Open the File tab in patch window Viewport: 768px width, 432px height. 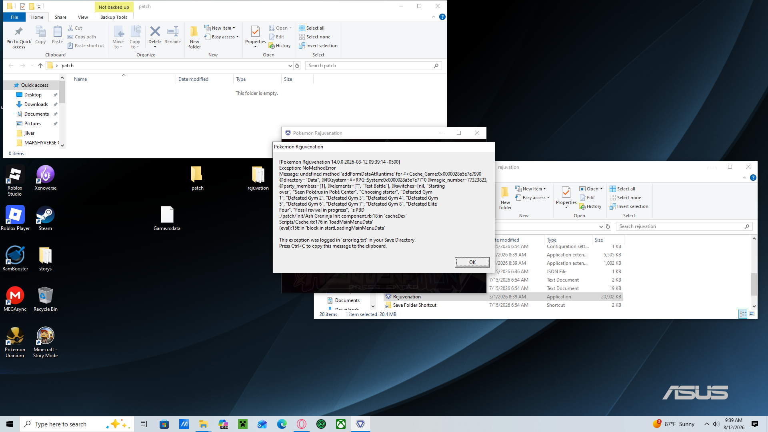tap(14, 17)
